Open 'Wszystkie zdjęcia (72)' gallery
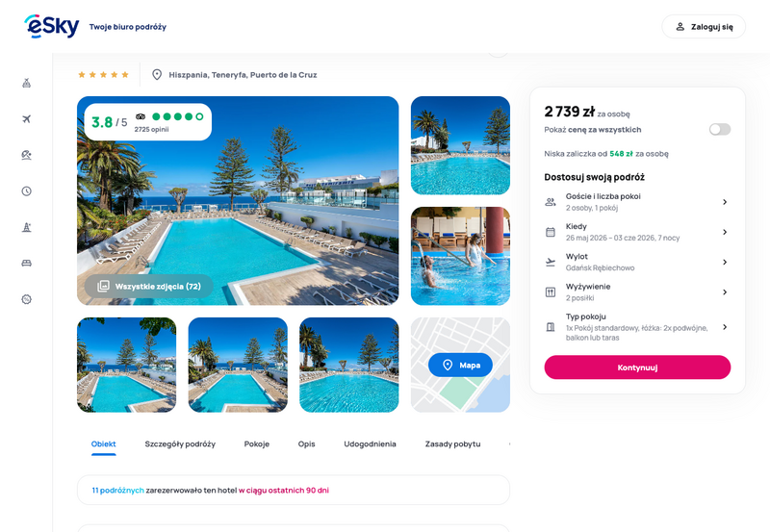This screenshot has height=532, width=770. pos(149,286)
